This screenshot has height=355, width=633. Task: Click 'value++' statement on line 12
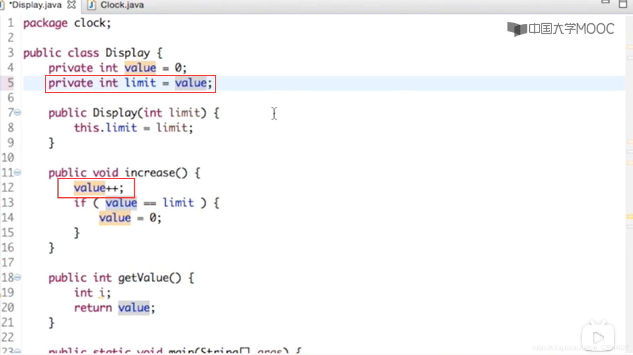click(x=99, y=188)
